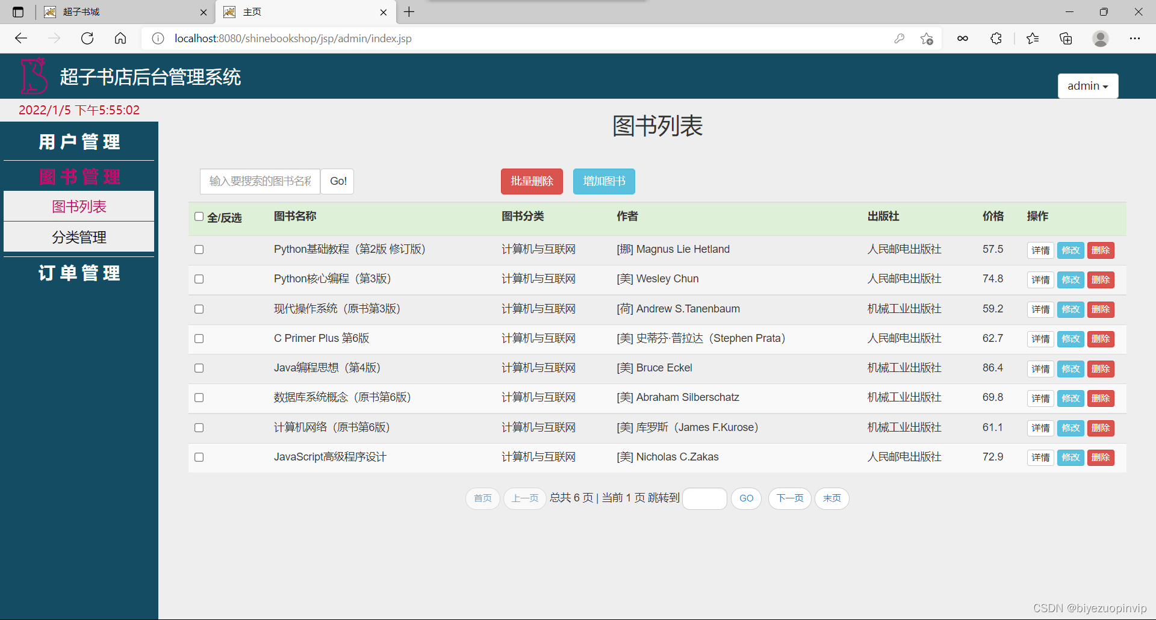
Task: Toggle the 全/反选 select-all checkbox
Action: (199, 216)
